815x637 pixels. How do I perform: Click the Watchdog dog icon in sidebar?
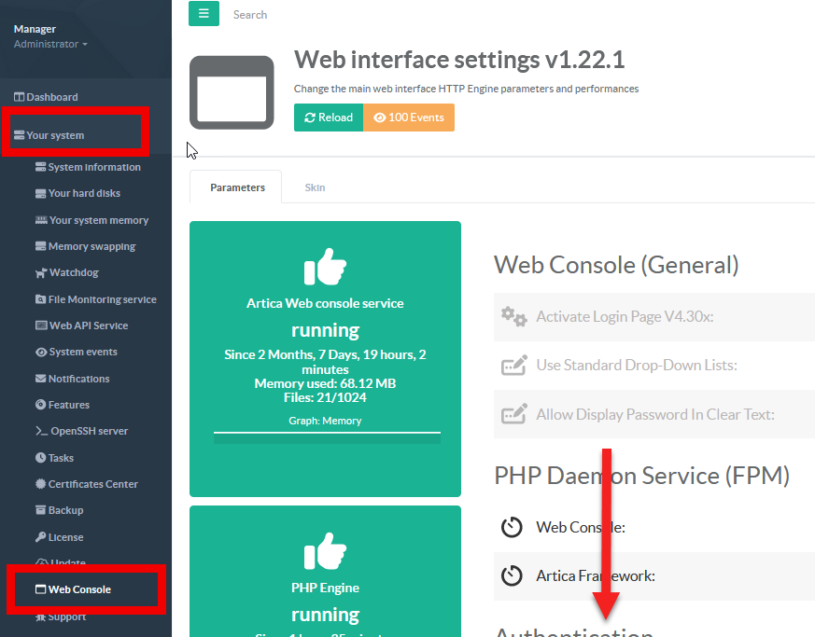tap(40, 273)
